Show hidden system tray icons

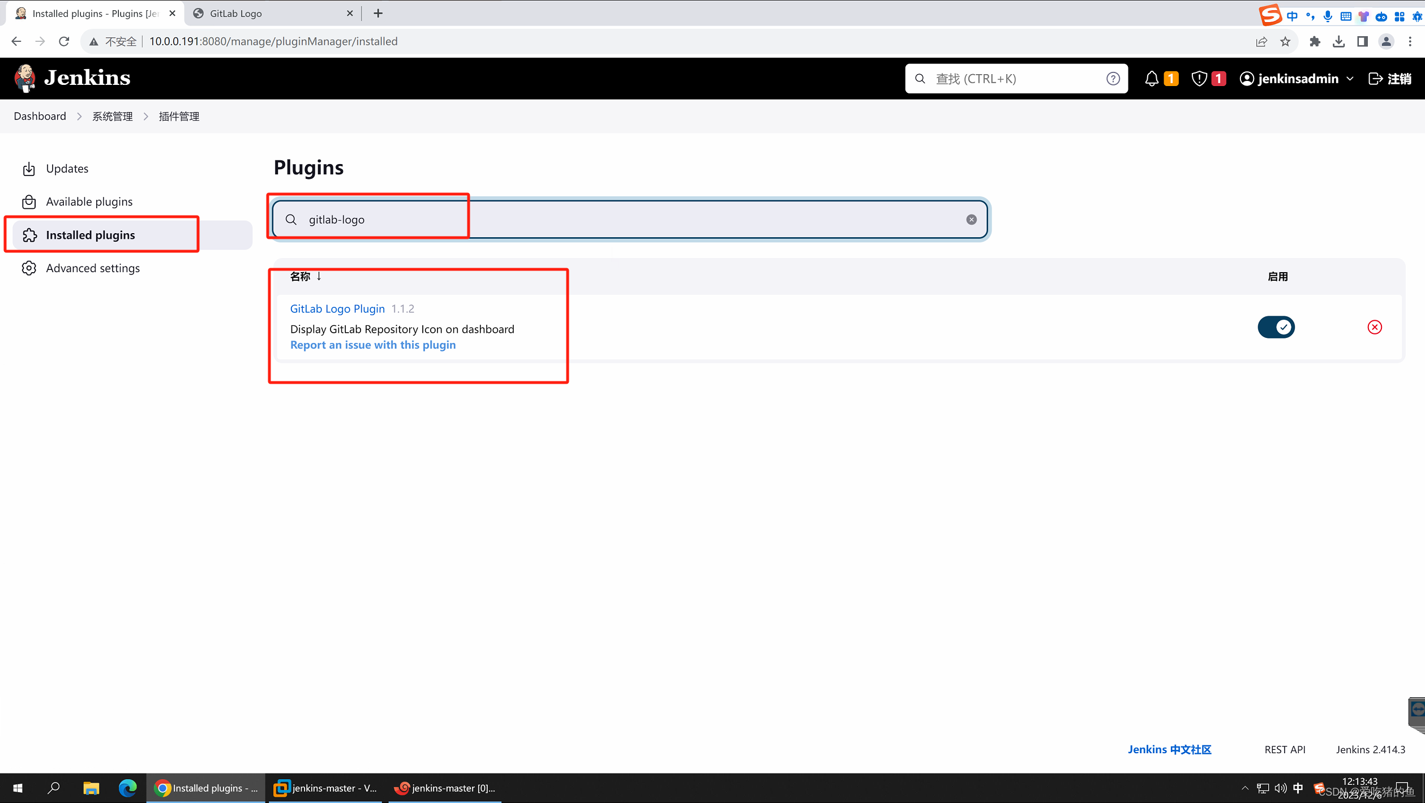(x=1244, y=788)
